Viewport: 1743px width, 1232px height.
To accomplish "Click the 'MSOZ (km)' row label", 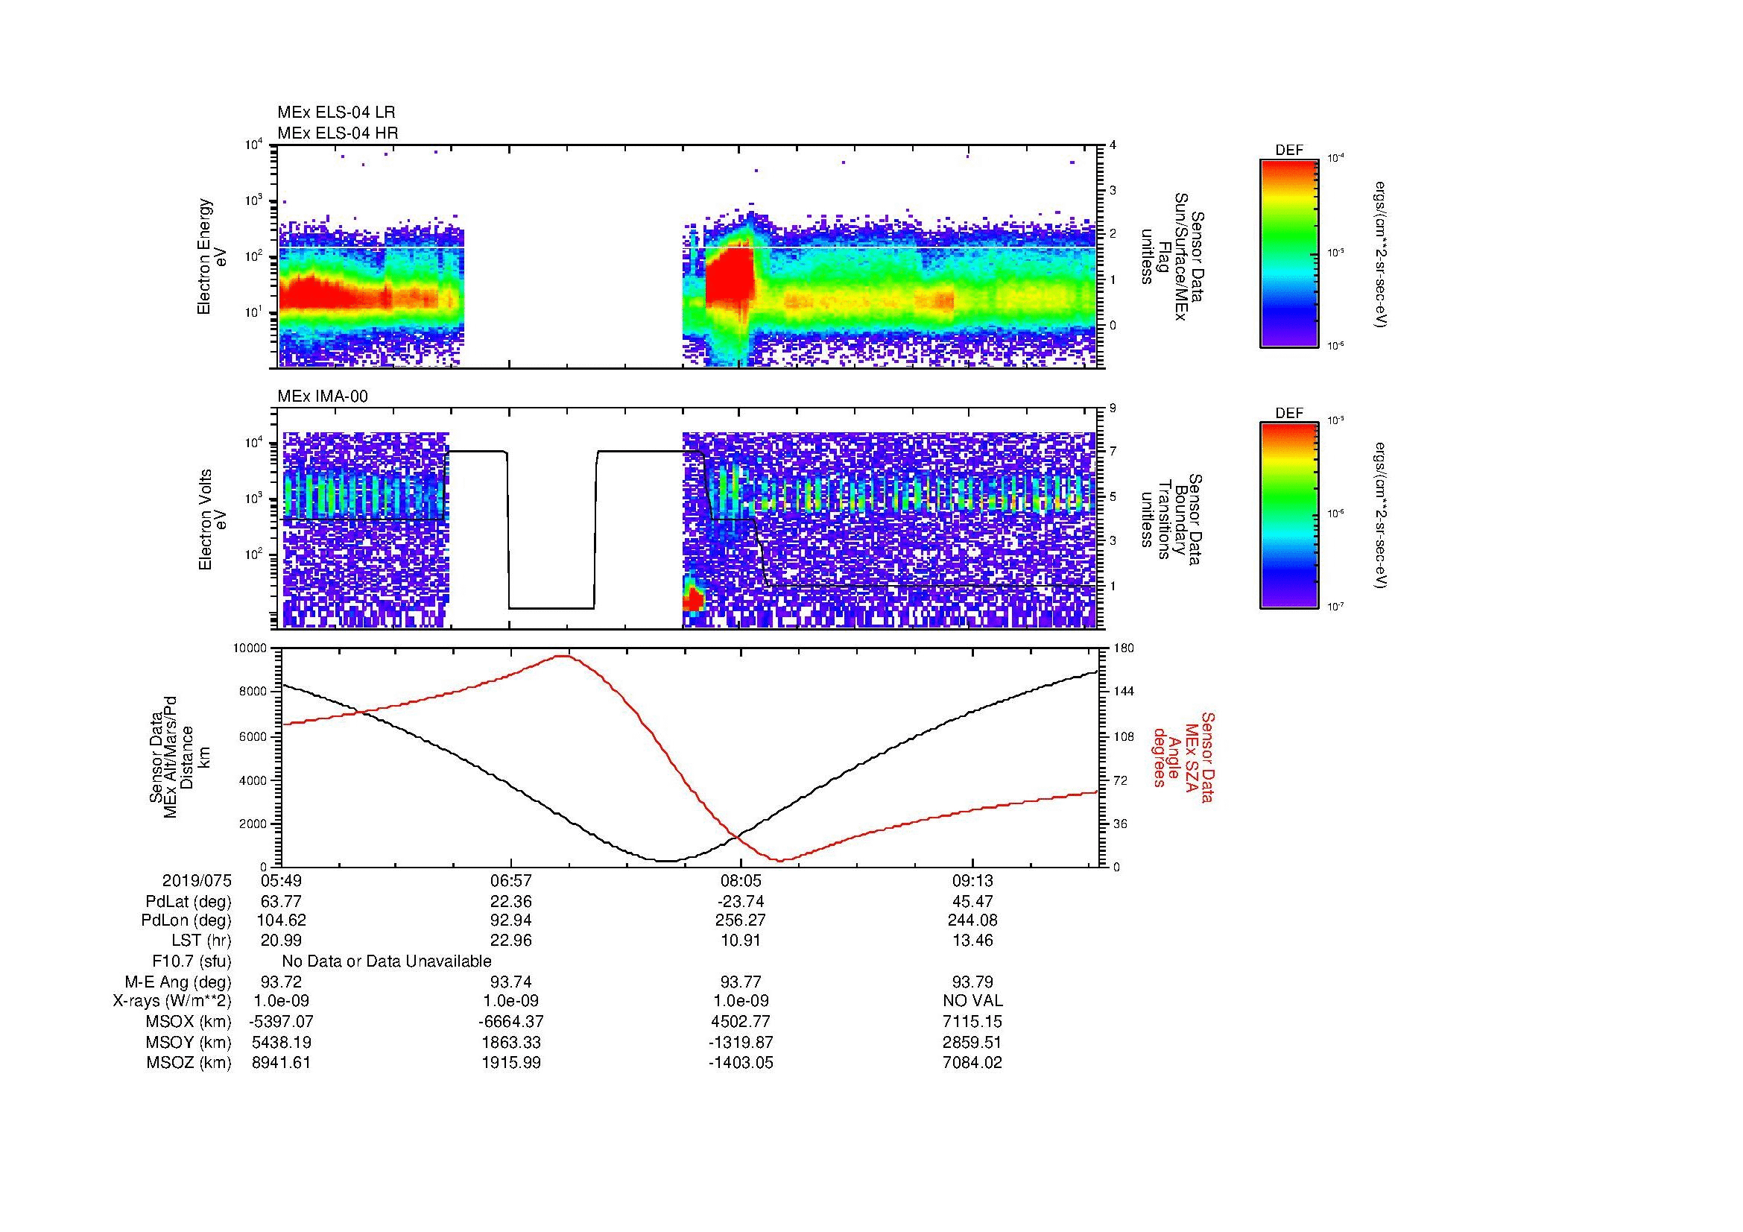I will 189,1063.
